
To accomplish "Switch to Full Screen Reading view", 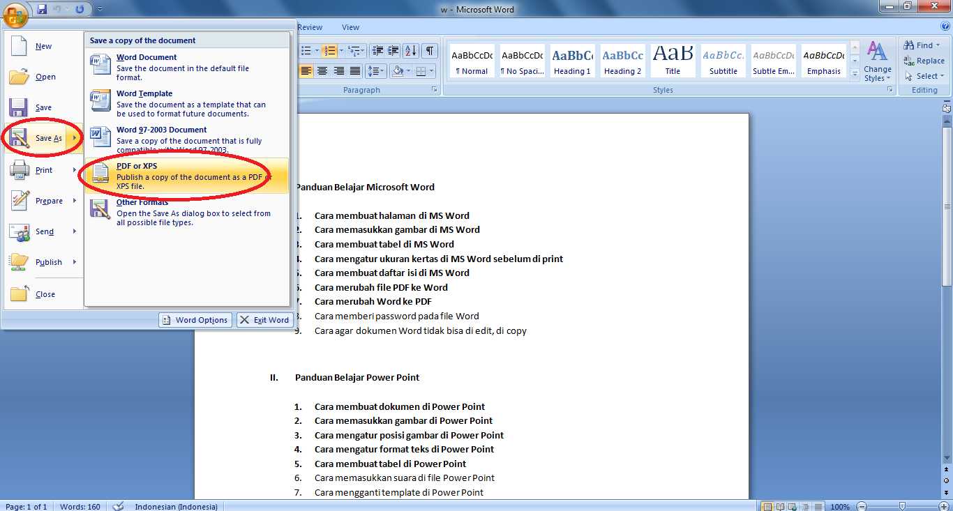I will click(781, 506).
